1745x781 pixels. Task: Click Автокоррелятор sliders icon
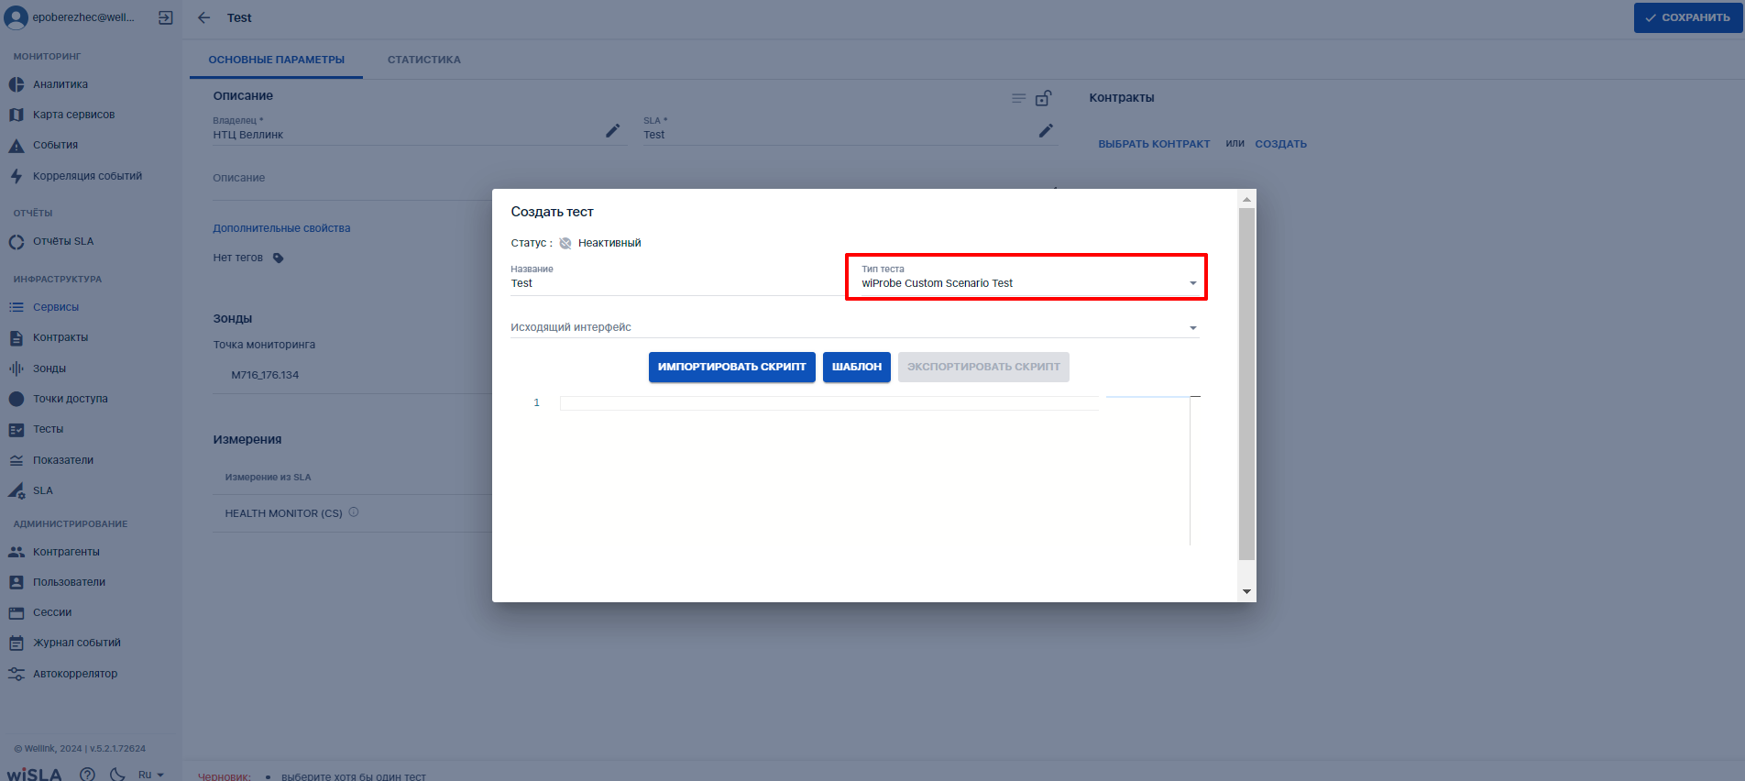coord(16,674)
